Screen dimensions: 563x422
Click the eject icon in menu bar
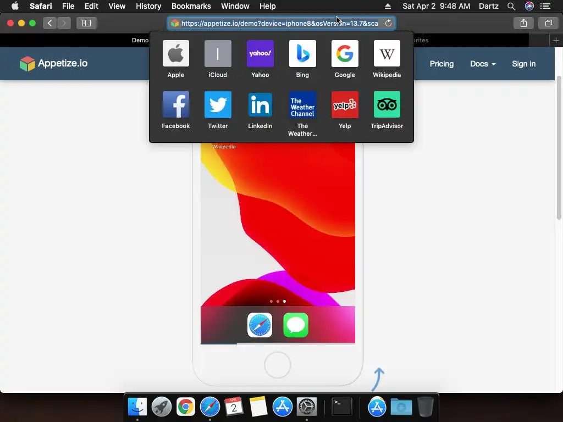(388, 6)
